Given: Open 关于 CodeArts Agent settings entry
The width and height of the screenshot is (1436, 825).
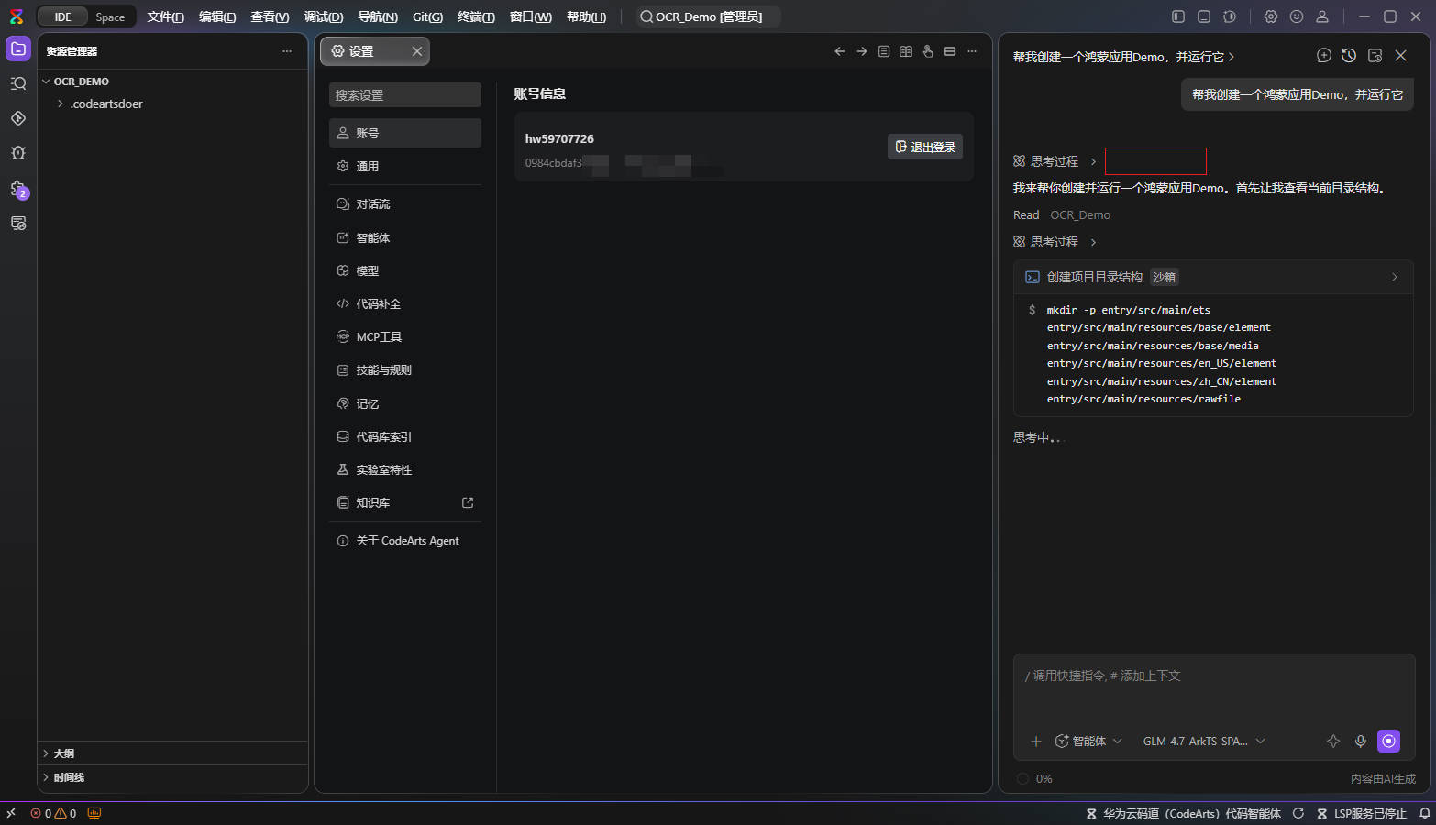Looking at the screenshot, I should [x=405, y=541].
